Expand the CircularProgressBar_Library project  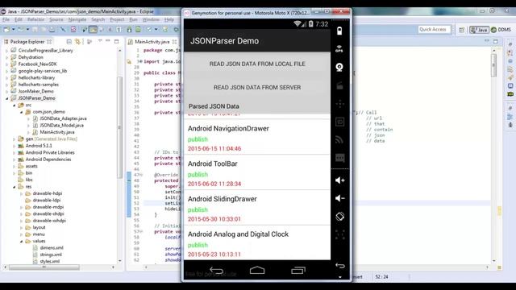pos(6,51)
